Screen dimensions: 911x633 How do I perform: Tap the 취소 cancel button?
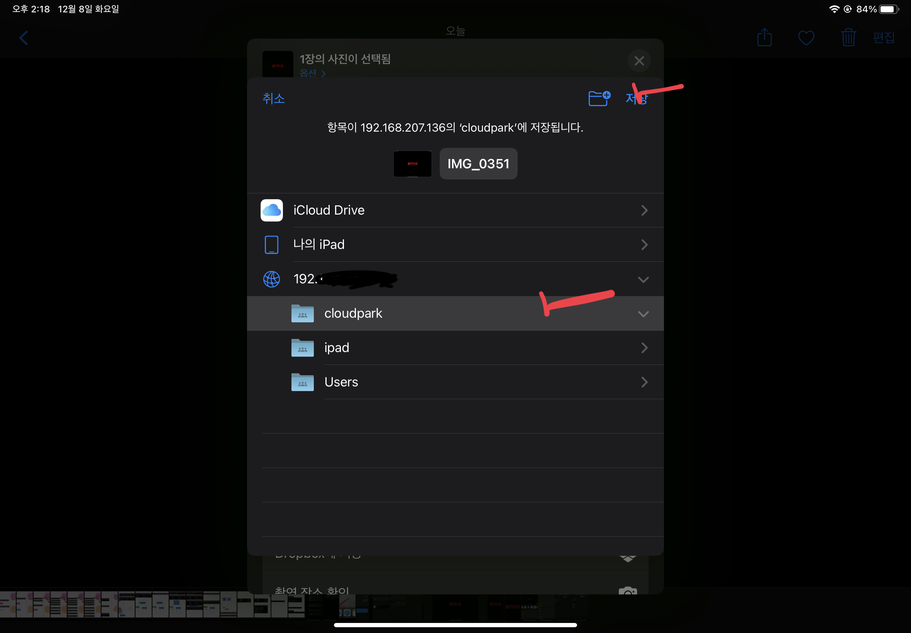pos(273,98)
